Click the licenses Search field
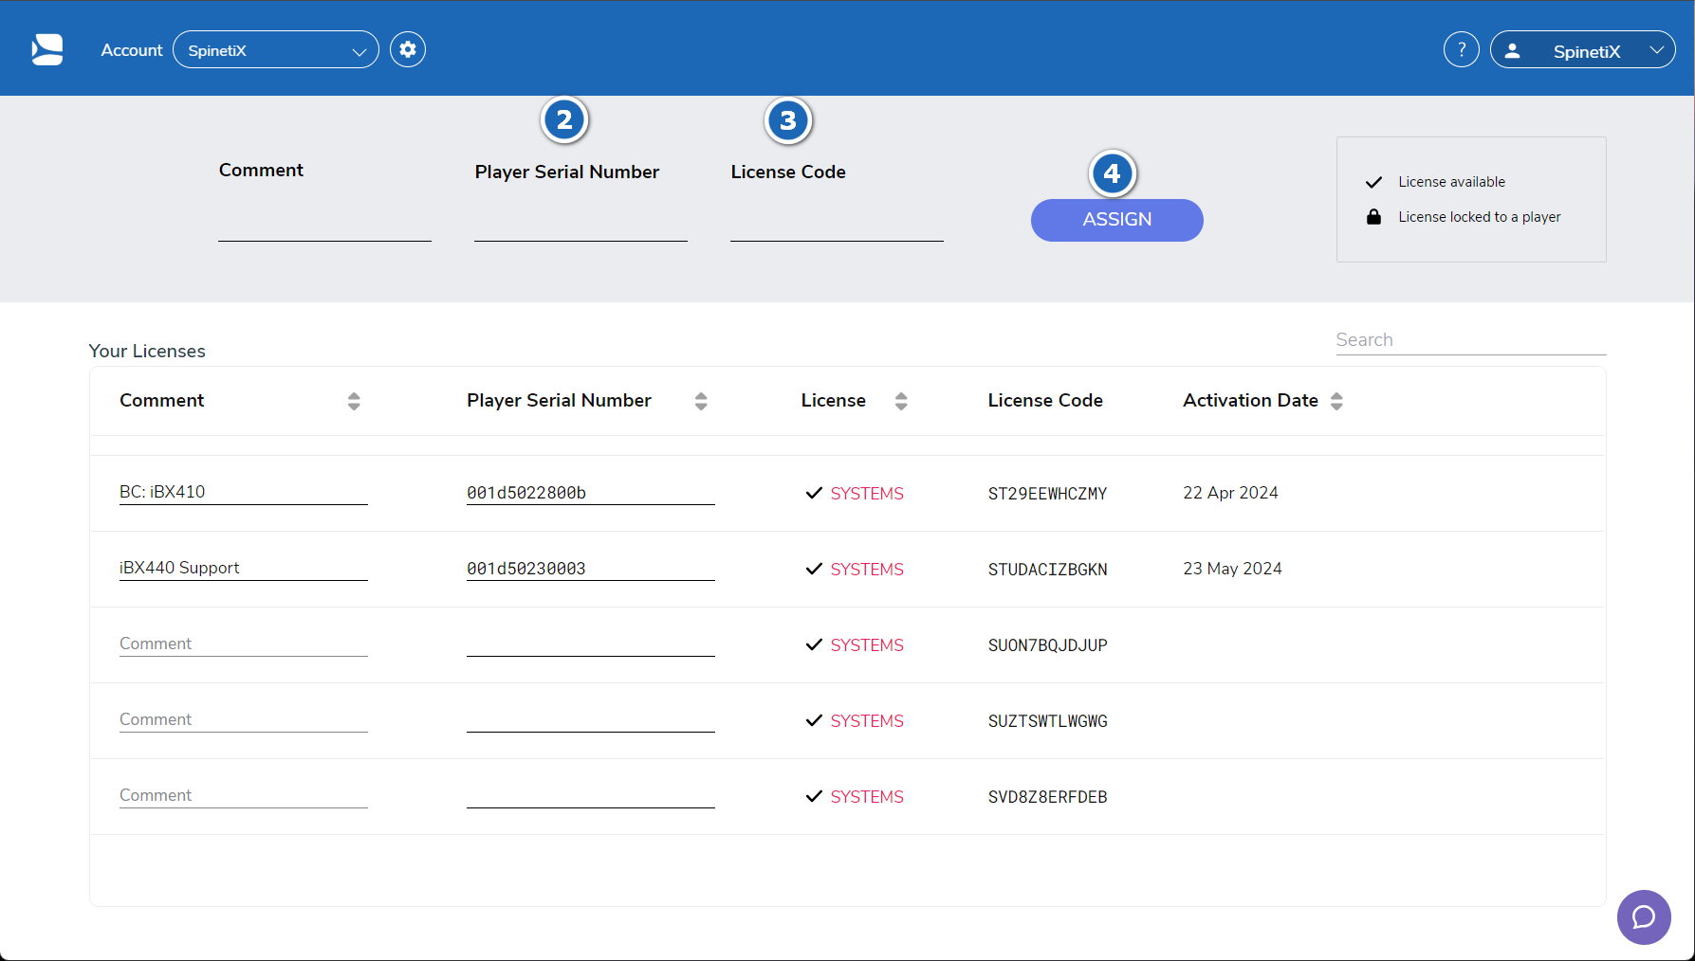 (1471, 339)
